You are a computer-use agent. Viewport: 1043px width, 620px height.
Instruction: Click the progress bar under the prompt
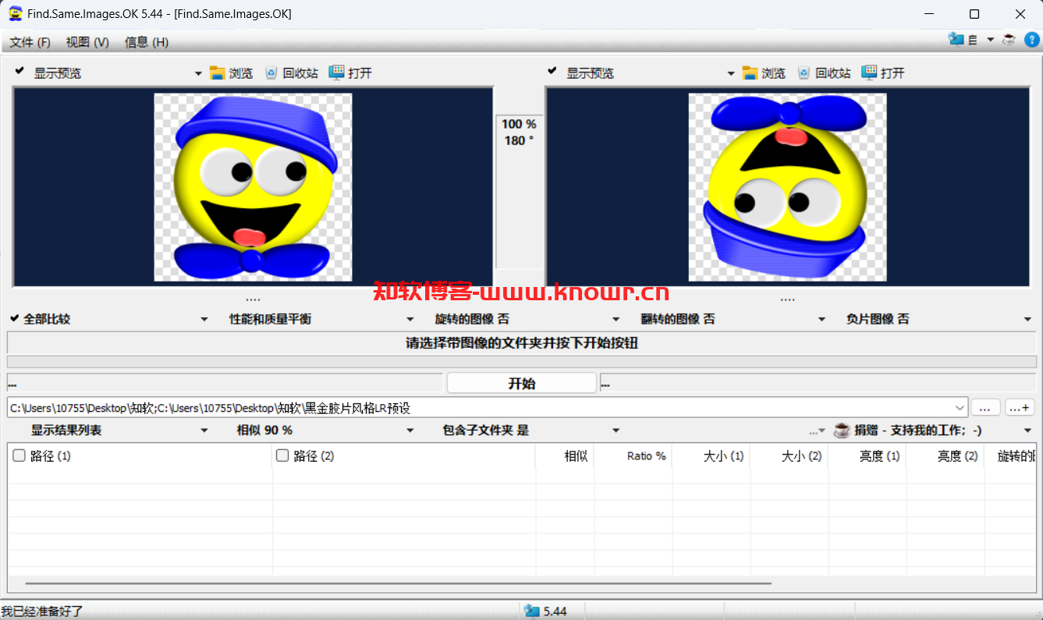(522, 362)
